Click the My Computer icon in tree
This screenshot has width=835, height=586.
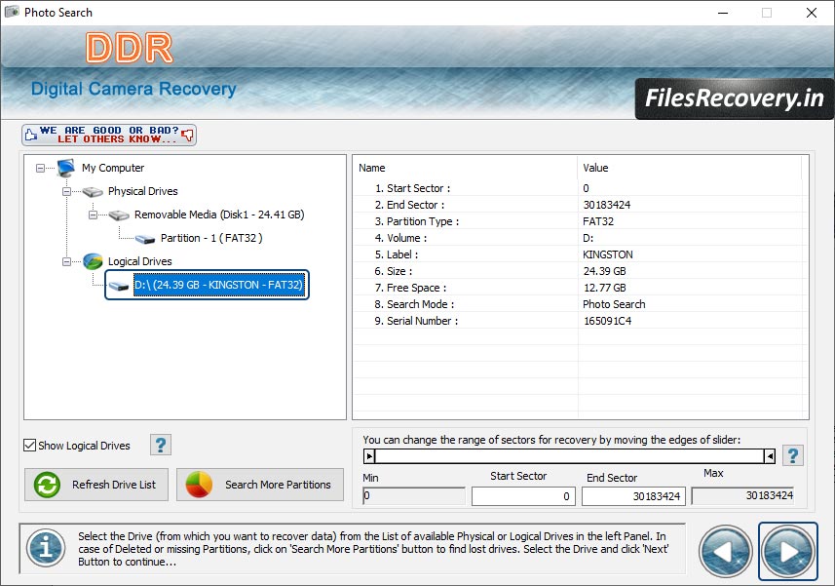click(x=66, y=168)
